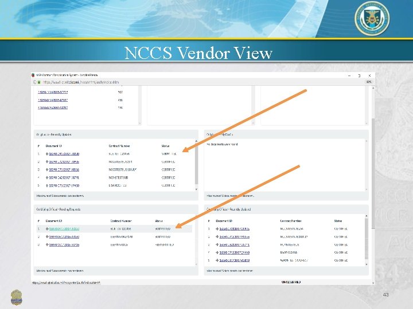Click 'Contract Number' header, Certifying Official Recently Updated

[291, 221]
